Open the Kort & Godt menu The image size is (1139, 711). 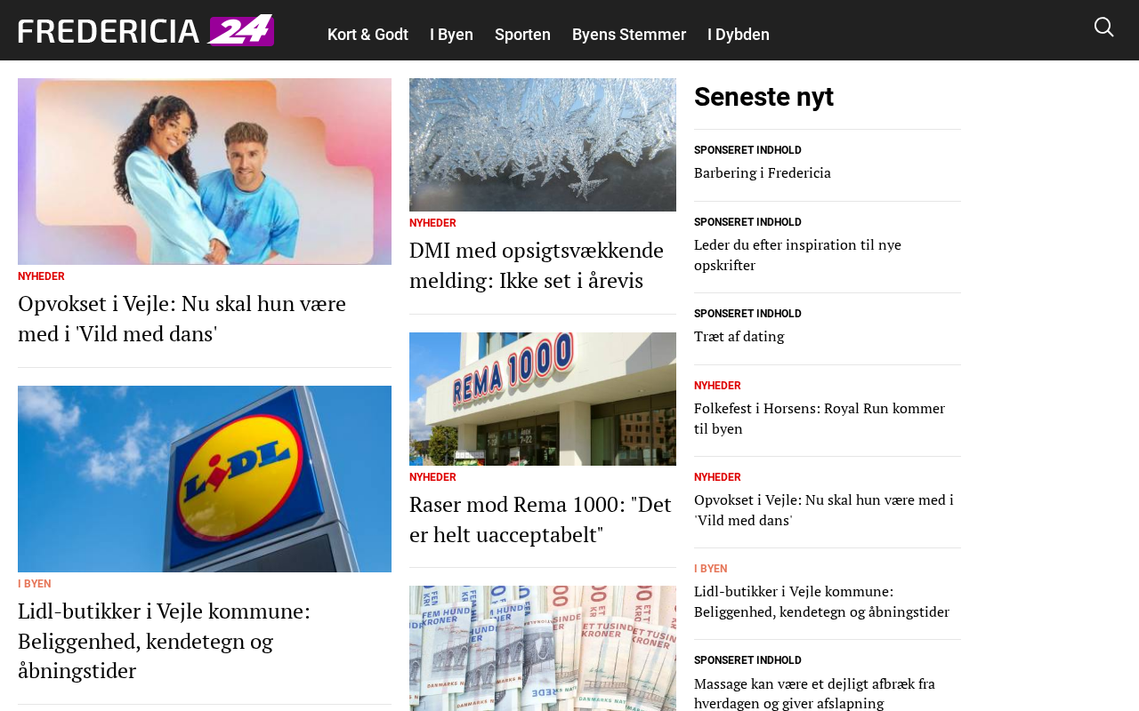tap(368, 35)
